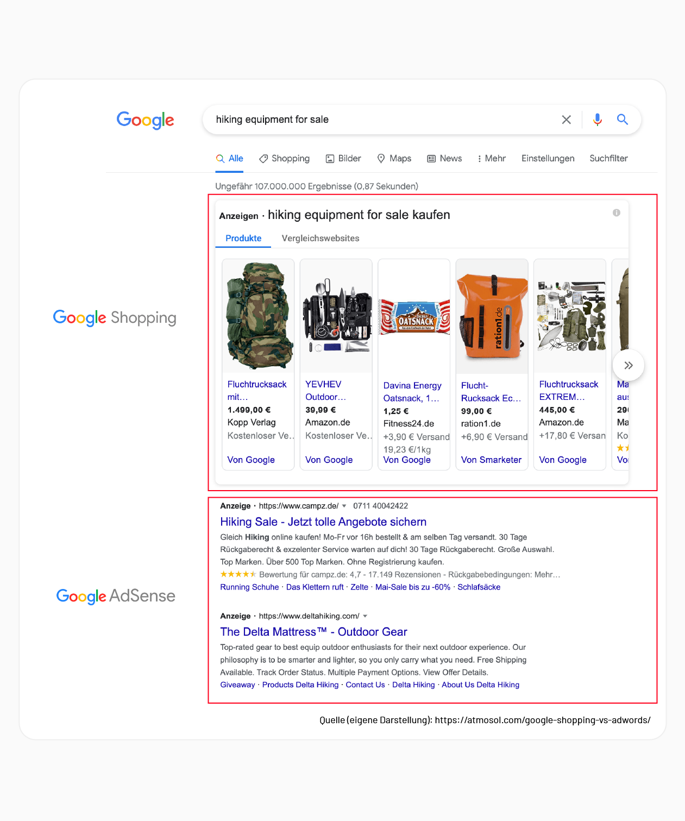
Task: Click into the search input field
Action: coord(380,120)
